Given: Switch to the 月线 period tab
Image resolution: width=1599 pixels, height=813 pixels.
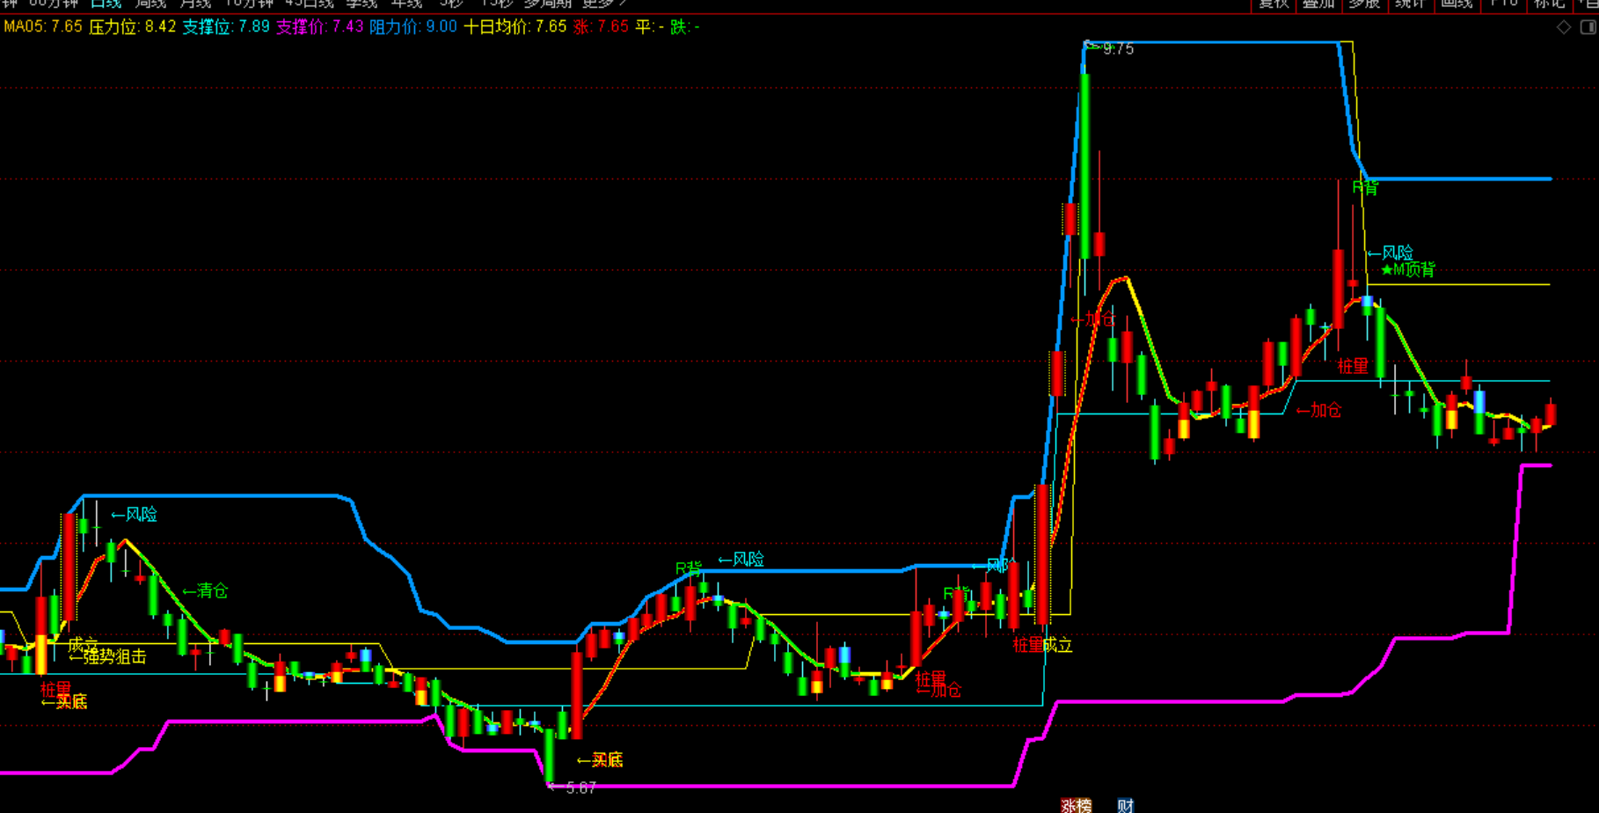Looking at the screenshot, I should 195,4.
